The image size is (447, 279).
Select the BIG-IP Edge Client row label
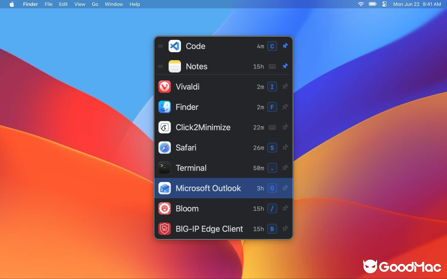(209, 229)
